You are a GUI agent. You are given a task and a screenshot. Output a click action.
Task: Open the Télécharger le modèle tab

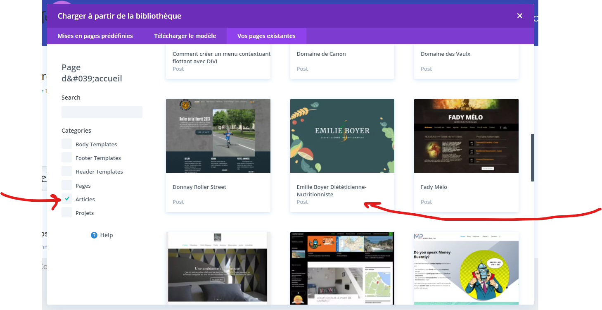tap(185, 36)
